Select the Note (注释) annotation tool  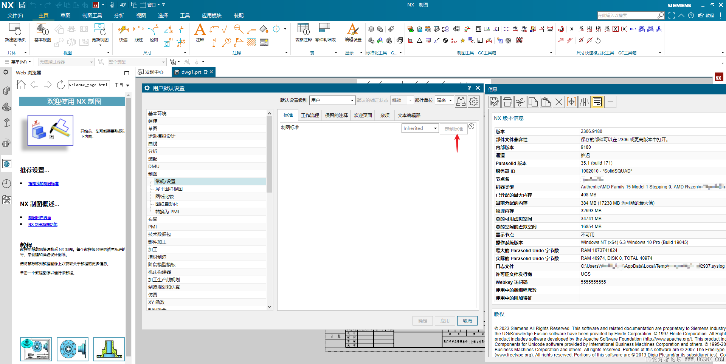pyautogui.click(x=200, y=30)
